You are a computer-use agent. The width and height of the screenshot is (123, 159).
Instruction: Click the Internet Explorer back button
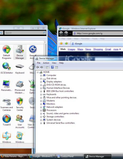(x=61, y=33)
